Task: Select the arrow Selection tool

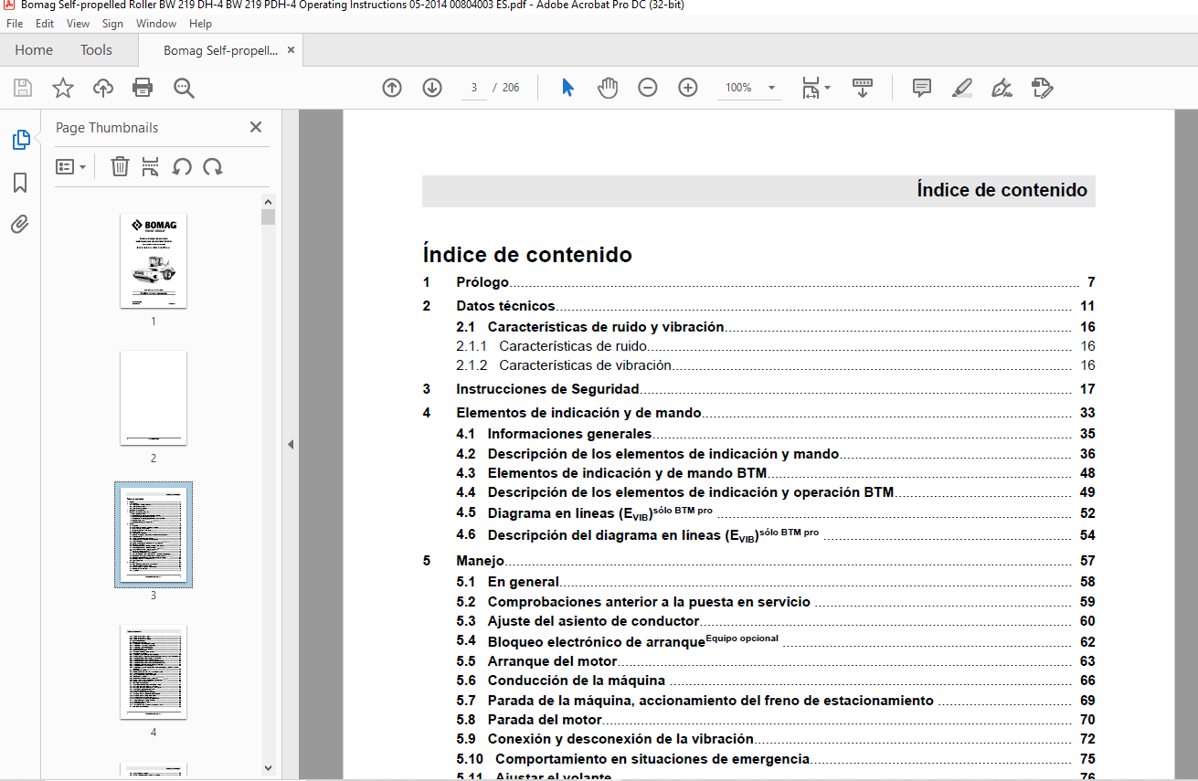Action: pos(567,88)
